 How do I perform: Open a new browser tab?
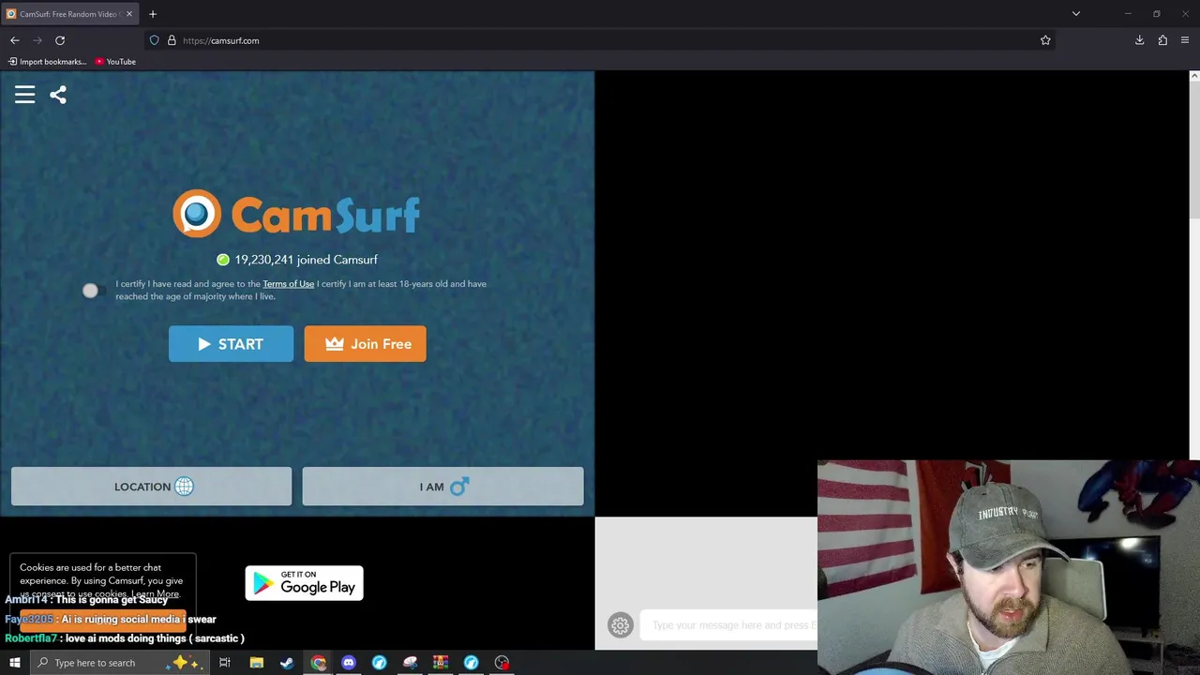coord(153,14)
